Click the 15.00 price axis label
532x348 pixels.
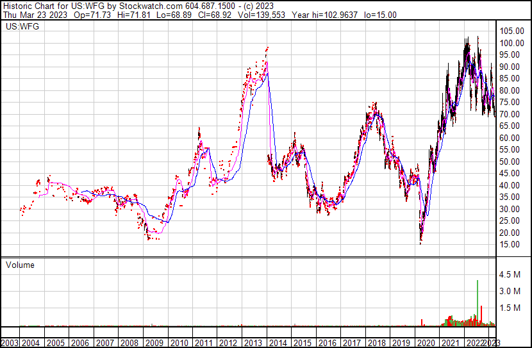pos(511,244)
